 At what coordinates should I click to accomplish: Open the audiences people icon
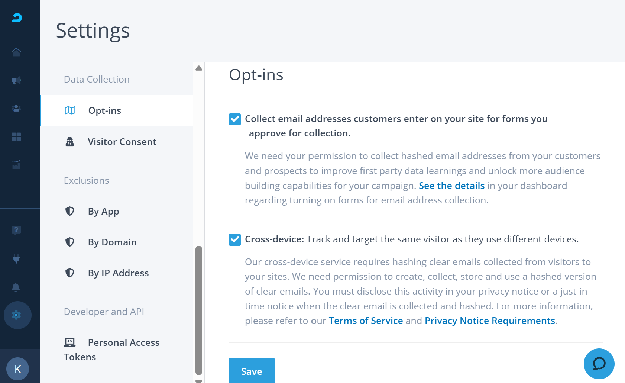coord(16,109)
